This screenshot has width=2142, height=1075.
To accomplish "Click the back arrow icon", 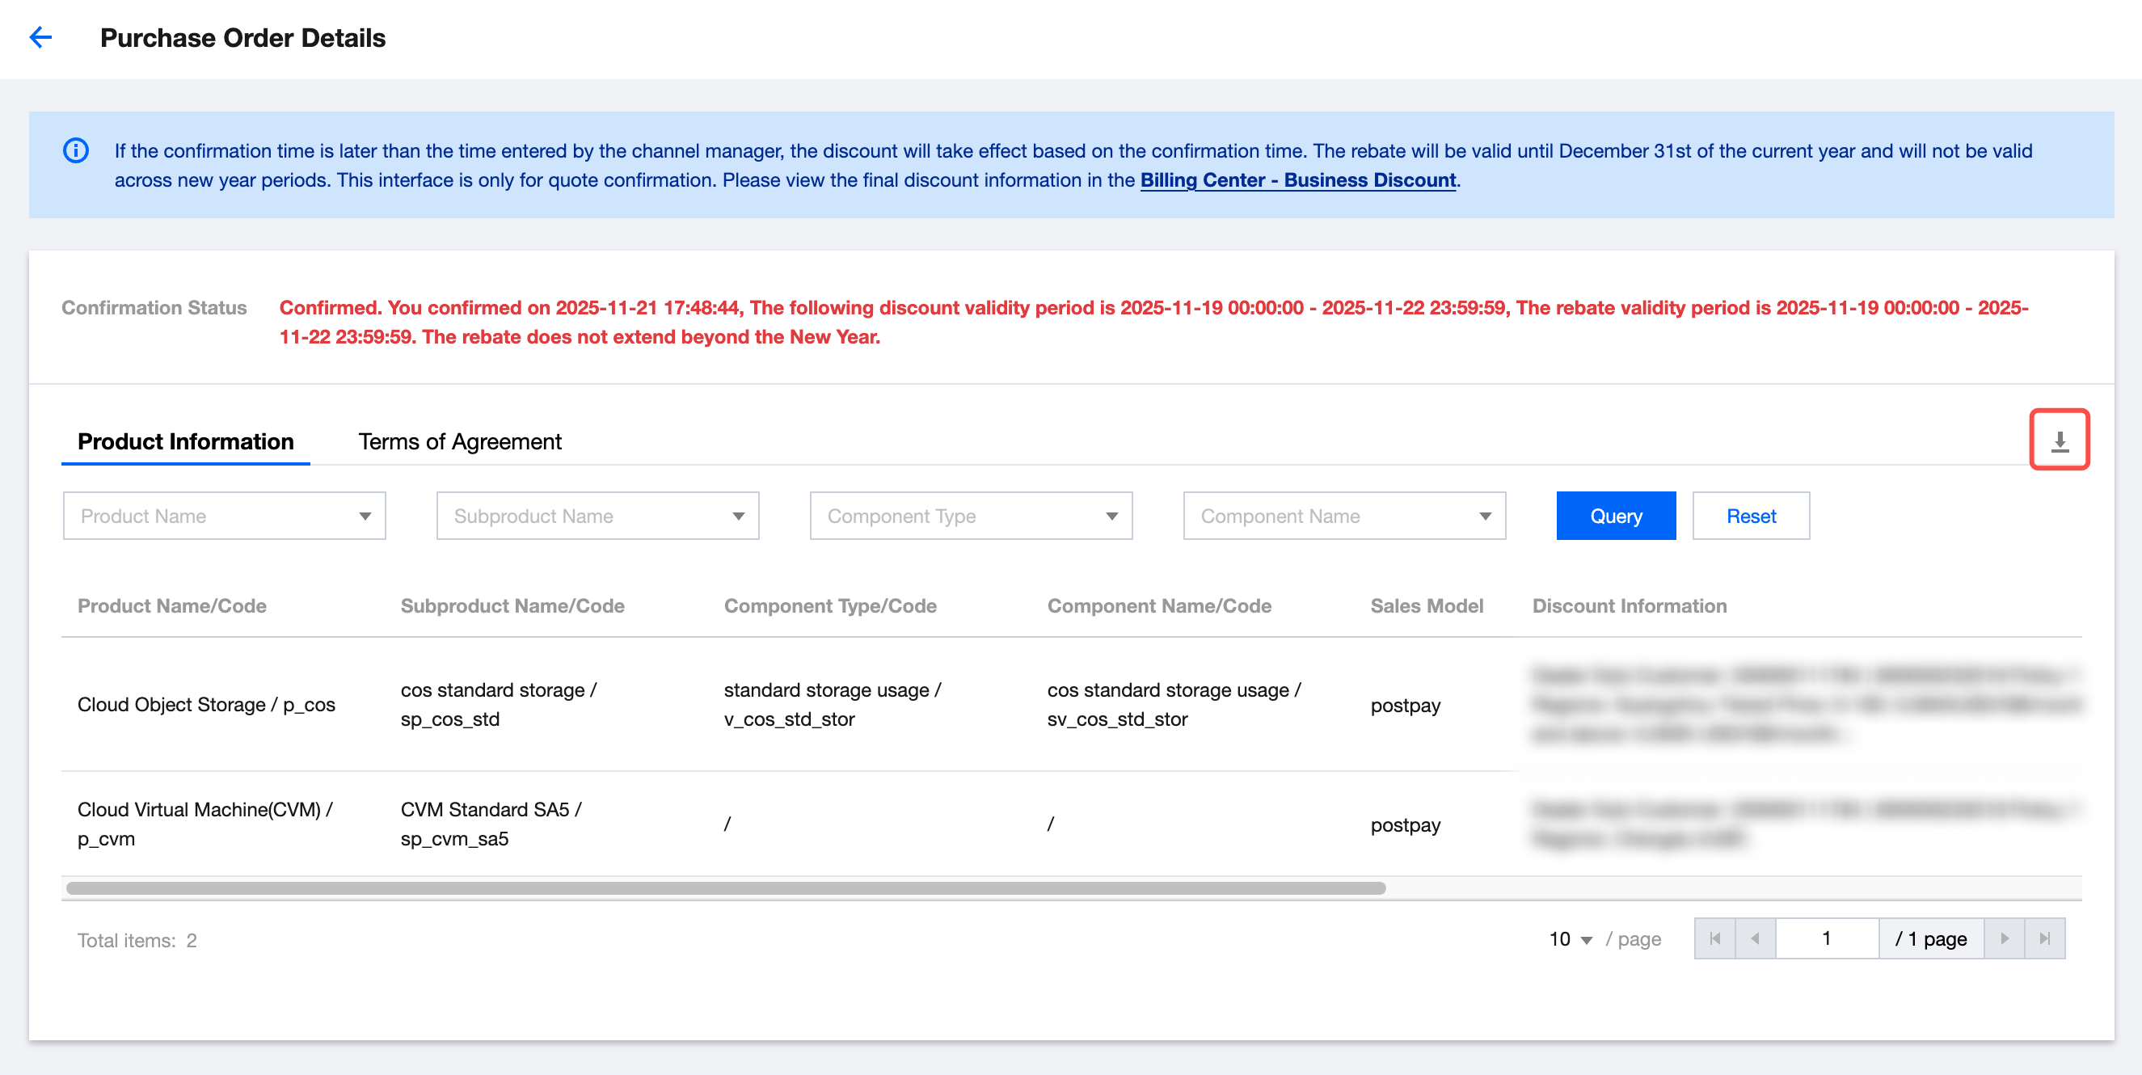I will coord(40,37).
